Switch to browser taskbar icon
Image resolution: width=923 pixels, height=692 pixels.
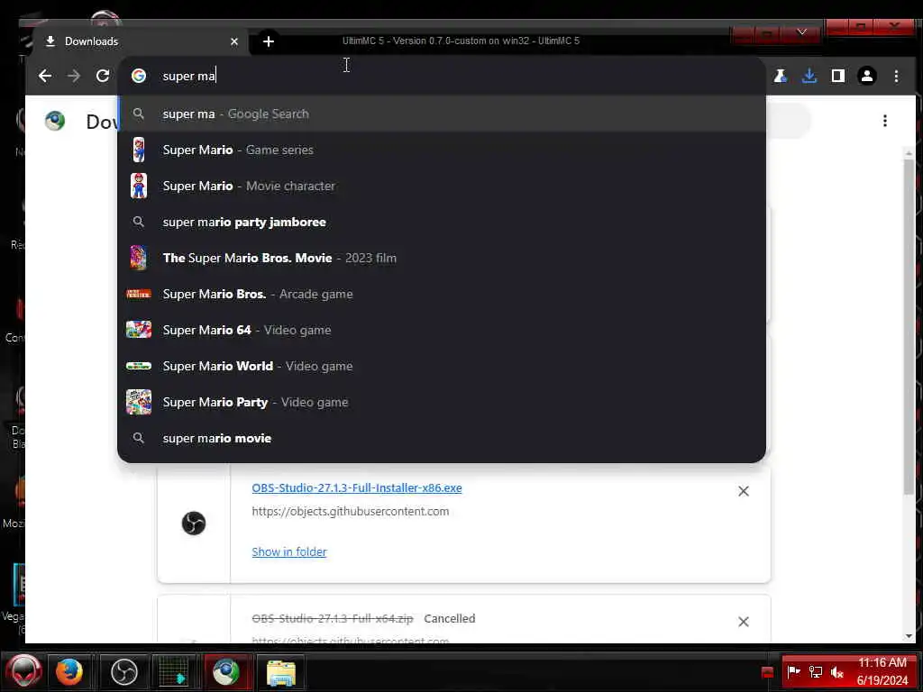coord(226,672)
